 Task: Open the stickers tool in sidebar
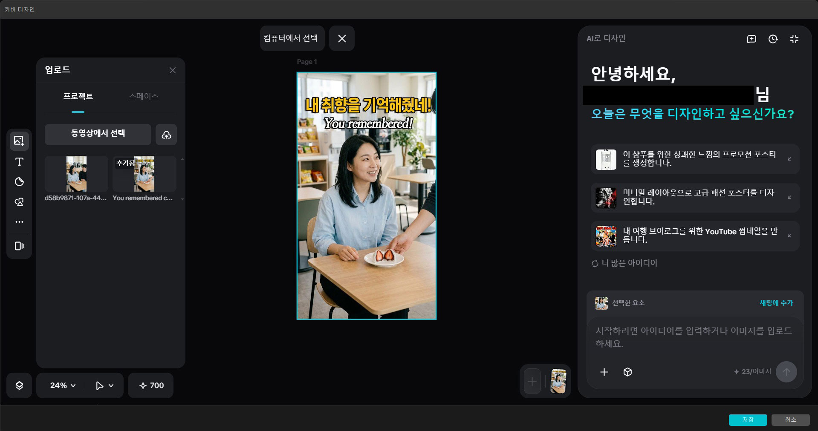click(19, 182)
